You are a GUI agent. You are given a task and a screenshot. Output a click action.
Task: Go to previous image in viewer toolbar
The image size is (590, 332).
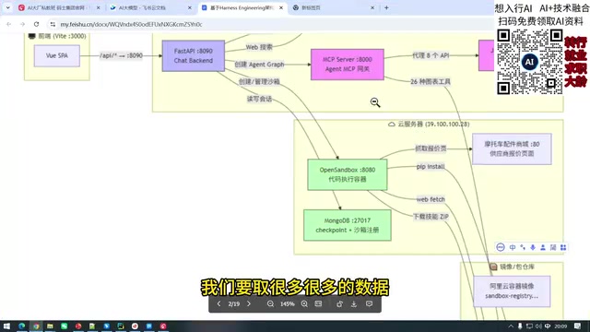pyautogui.click(x=219, y=303)
